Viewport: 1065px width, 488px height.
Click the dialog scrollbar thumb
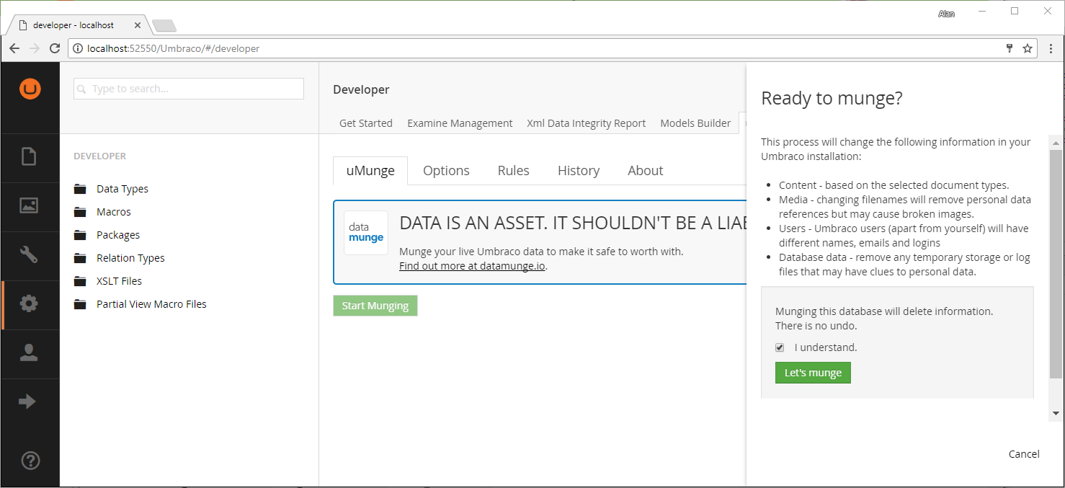[1056, 265]
